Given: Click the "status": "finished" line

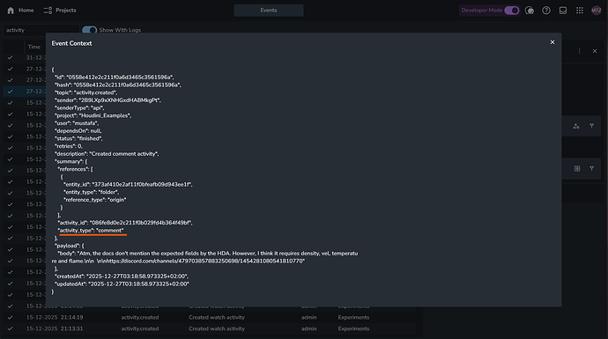Looking at the screenshot, I should (x=78, y=138).
